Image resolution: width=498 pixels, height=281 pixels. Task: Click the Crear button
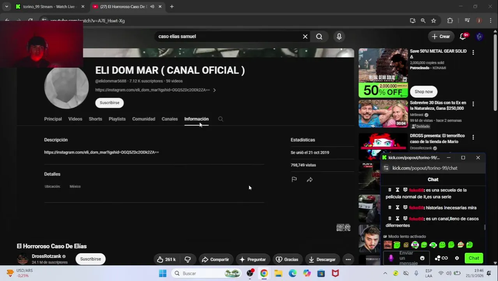tap(441, 36)
